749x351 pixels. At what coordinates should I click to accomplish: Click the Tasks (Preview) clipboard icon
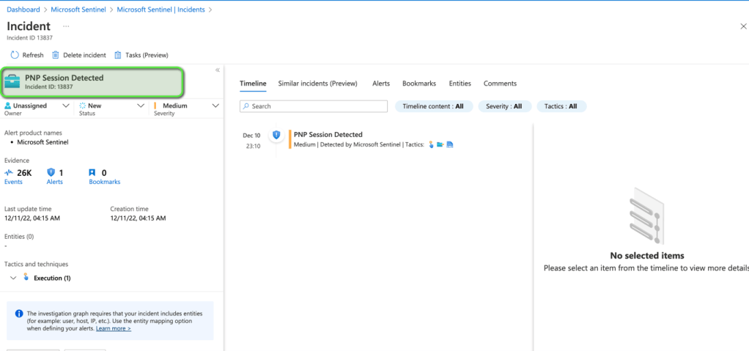click(117, 55)
